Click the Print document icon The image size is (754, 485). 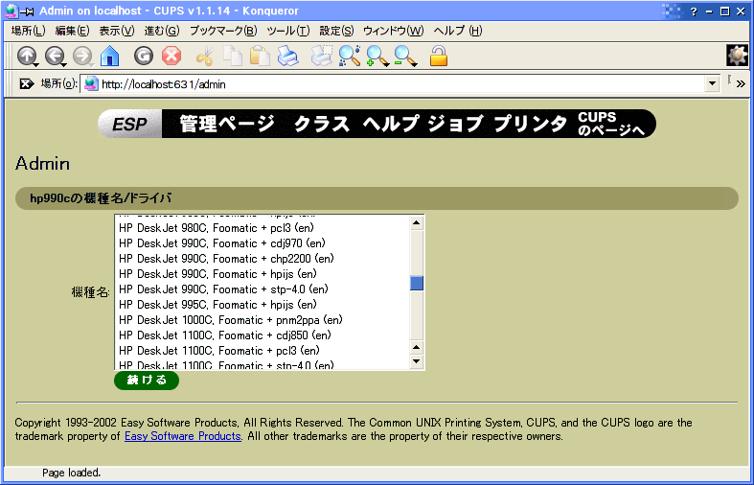coord(287,57)
